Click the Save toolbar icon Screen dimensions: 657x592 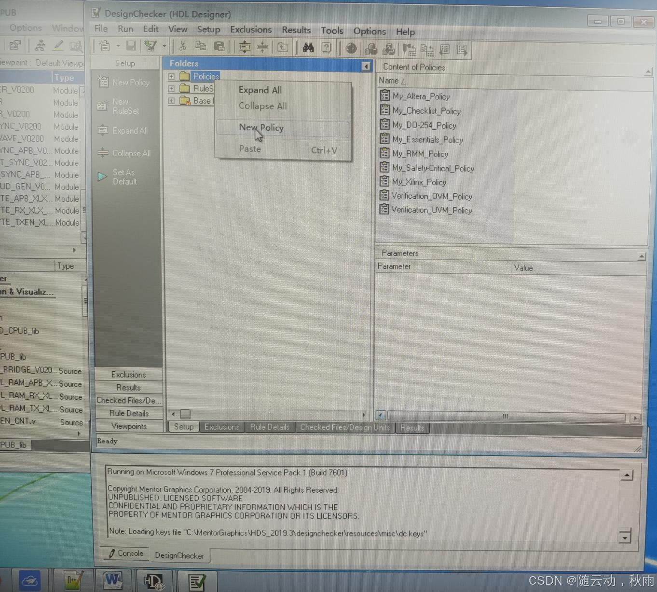(x=131, y=46)
